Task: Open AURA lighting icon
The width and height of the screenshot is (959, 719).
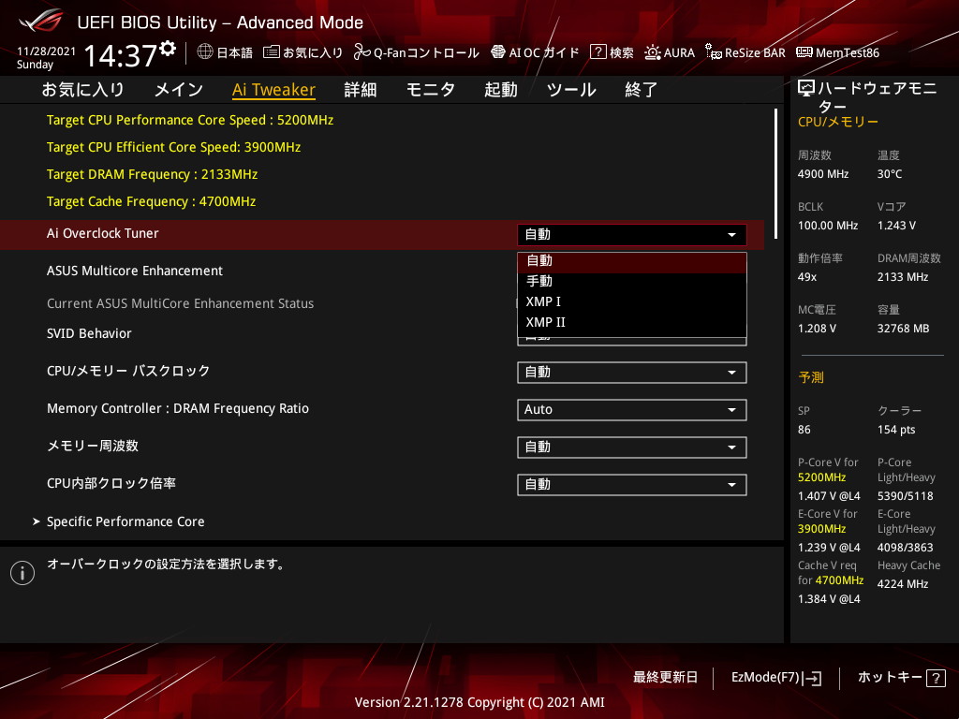Action: [x=653, y=52]
